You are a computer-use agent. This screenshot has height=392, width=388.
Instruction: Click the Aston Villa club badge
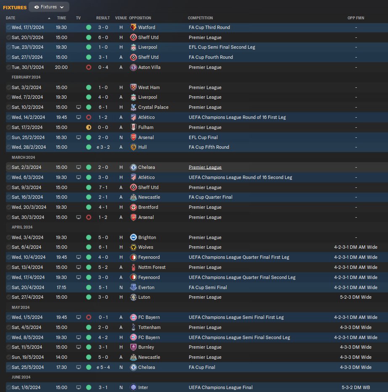(133, 67)
